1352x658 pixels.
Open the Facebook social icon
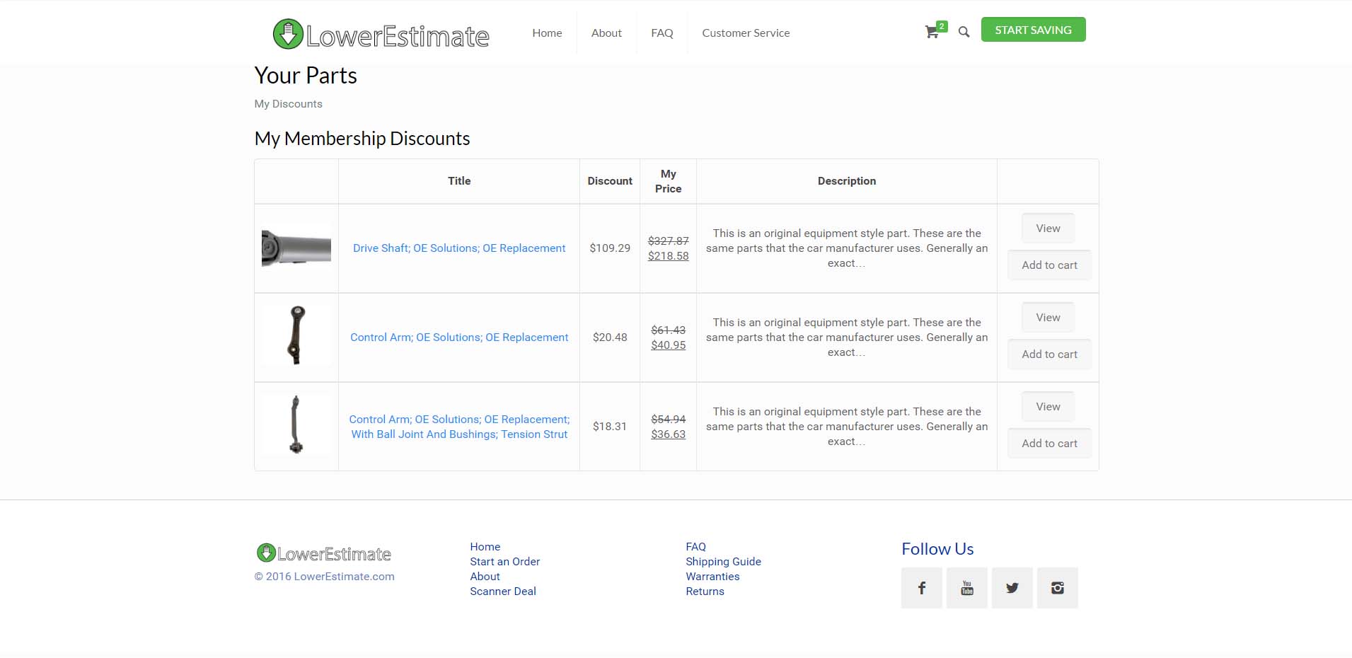[921, 588]
